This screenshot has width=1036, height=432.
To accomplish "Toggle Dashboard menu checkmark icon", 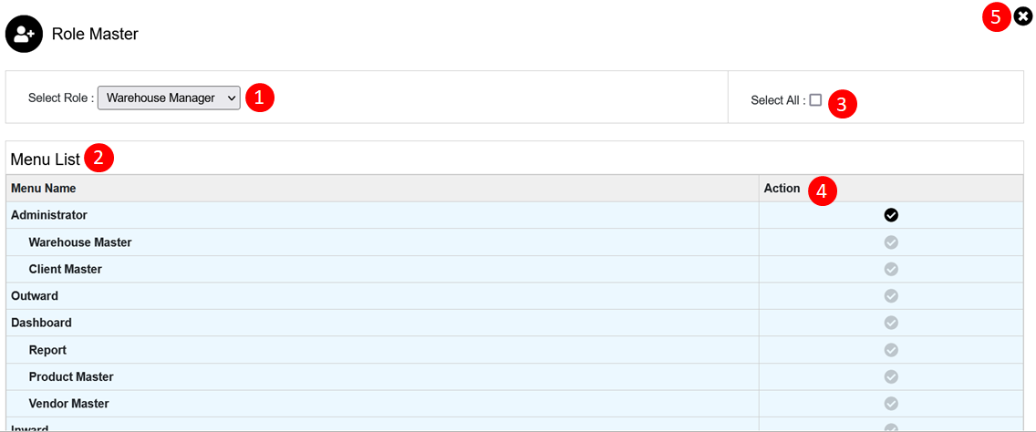I will click(891, 323).
